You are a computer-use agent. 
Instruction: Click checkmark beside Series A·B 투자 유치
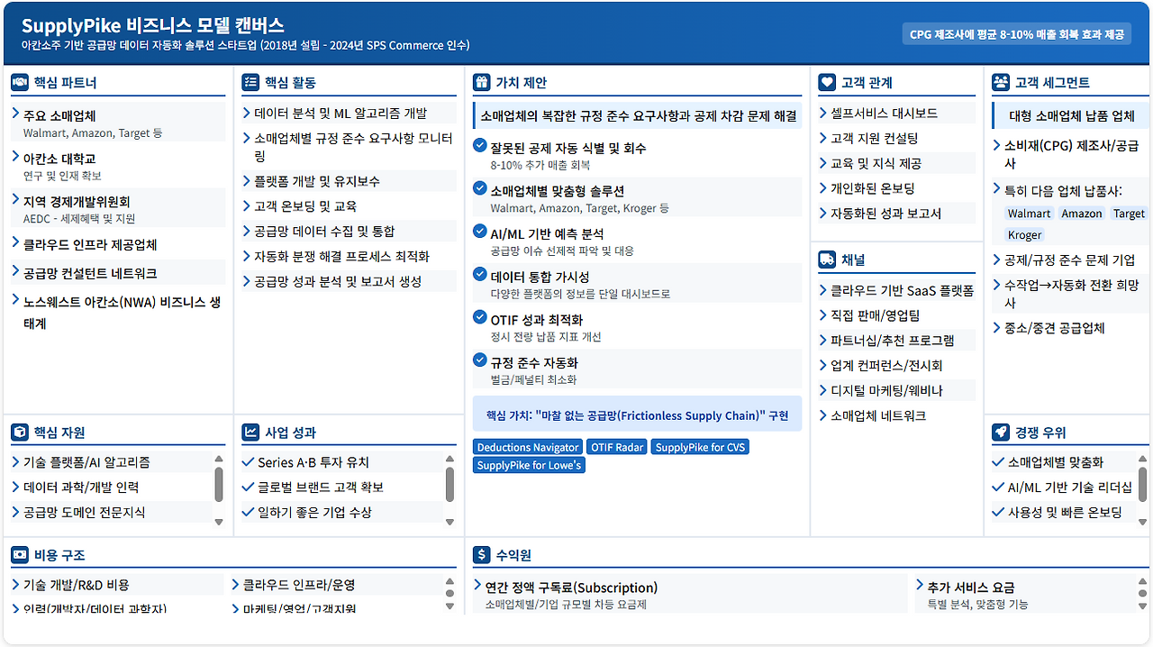[x=249, y=462]
